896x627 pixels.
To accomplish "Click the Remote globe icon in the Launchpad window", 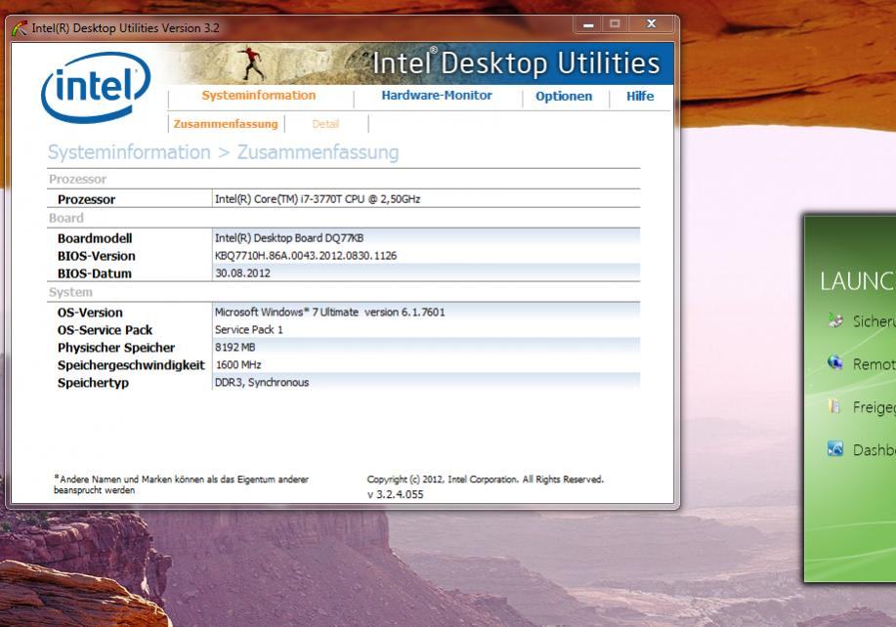I will (x=834, y=362).
